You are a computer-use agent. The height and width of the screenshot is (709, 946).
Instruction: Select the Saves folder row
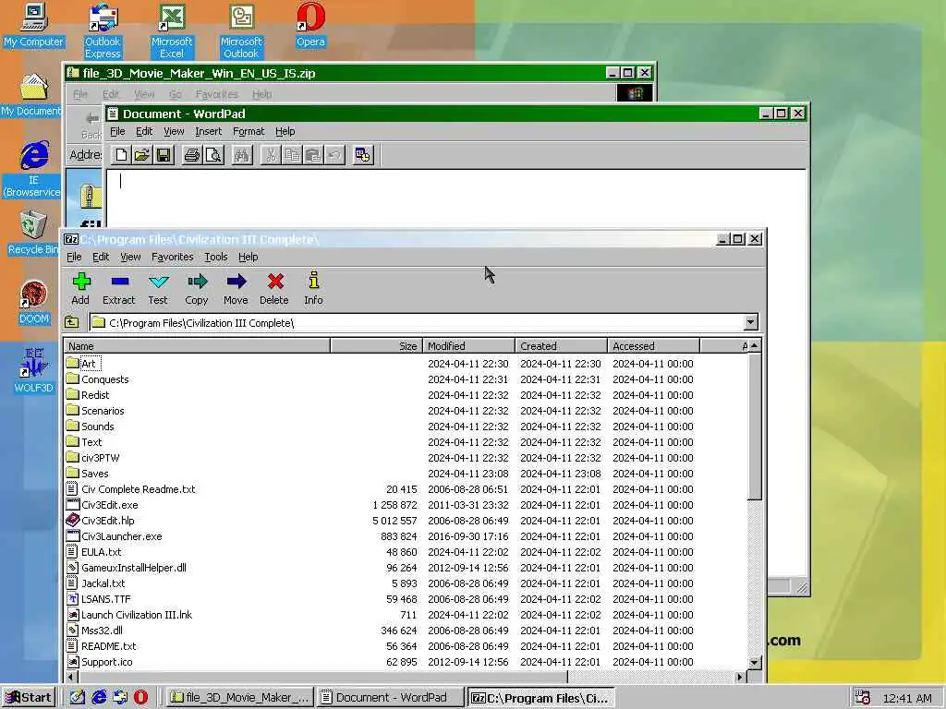click(x=380, y=474)
